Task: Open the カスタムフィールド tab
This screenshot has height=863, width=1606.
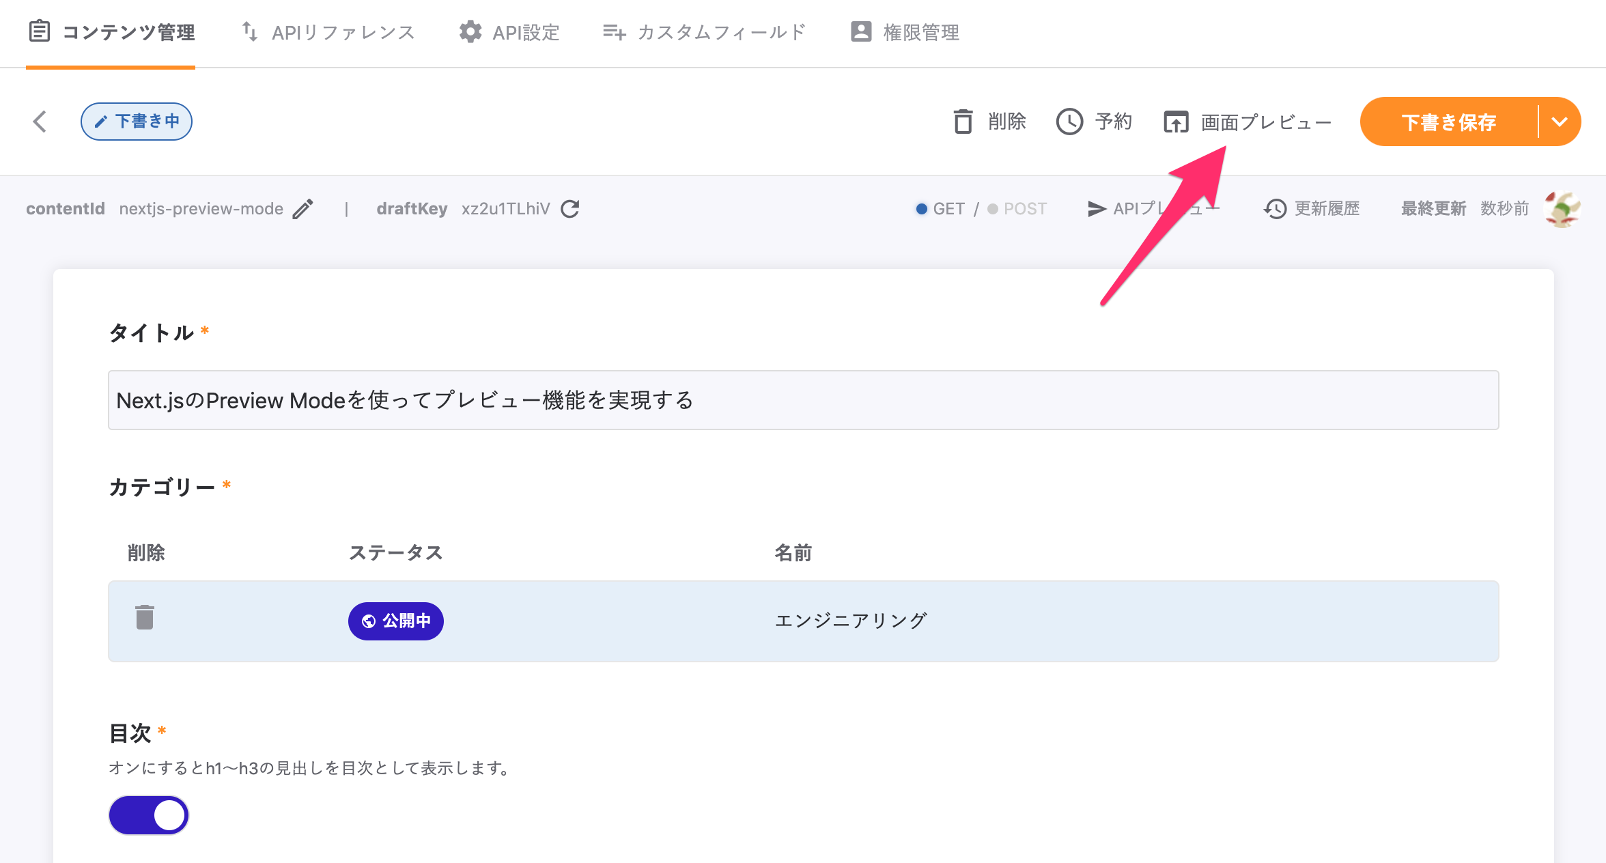Action: tap(705, 32)
